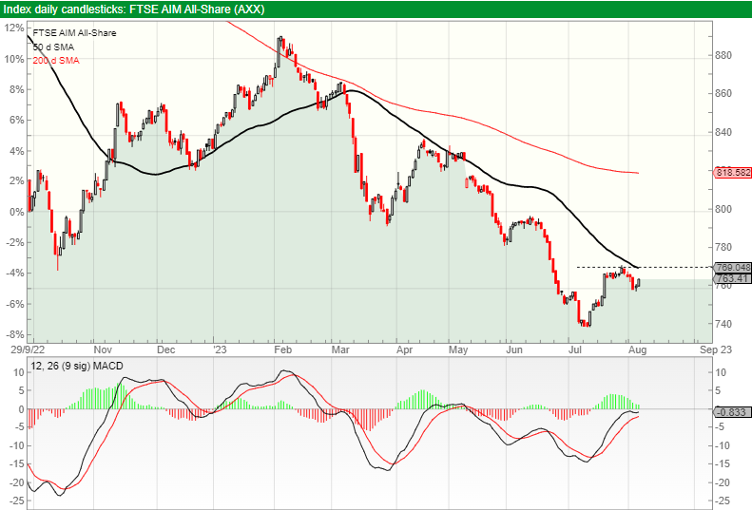Click the -4% label on the percentage axis

point(14,274)
